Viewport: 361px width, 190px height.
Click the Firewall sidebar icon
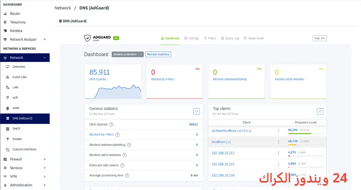pos(5,159)
